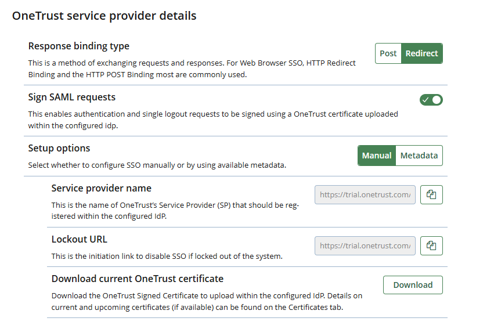Copy the Lockout URL value
494x325 pixels.
click(x=431, y=246)
